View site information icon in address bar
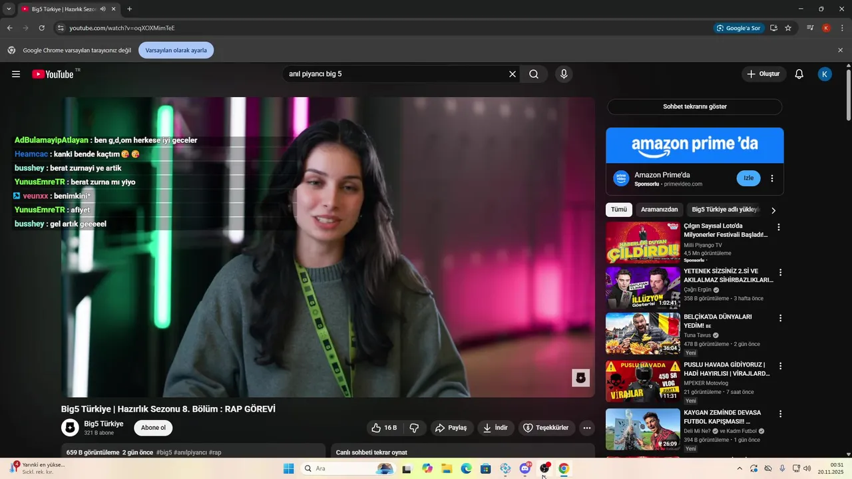Screen dimensions: 852x479 (x=60, y=28)
